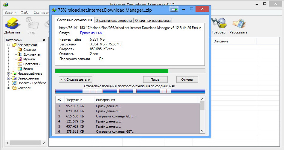
Task: Select the Сжатые category folder icon
Action: pyautogui.click(x=20, y=50)
